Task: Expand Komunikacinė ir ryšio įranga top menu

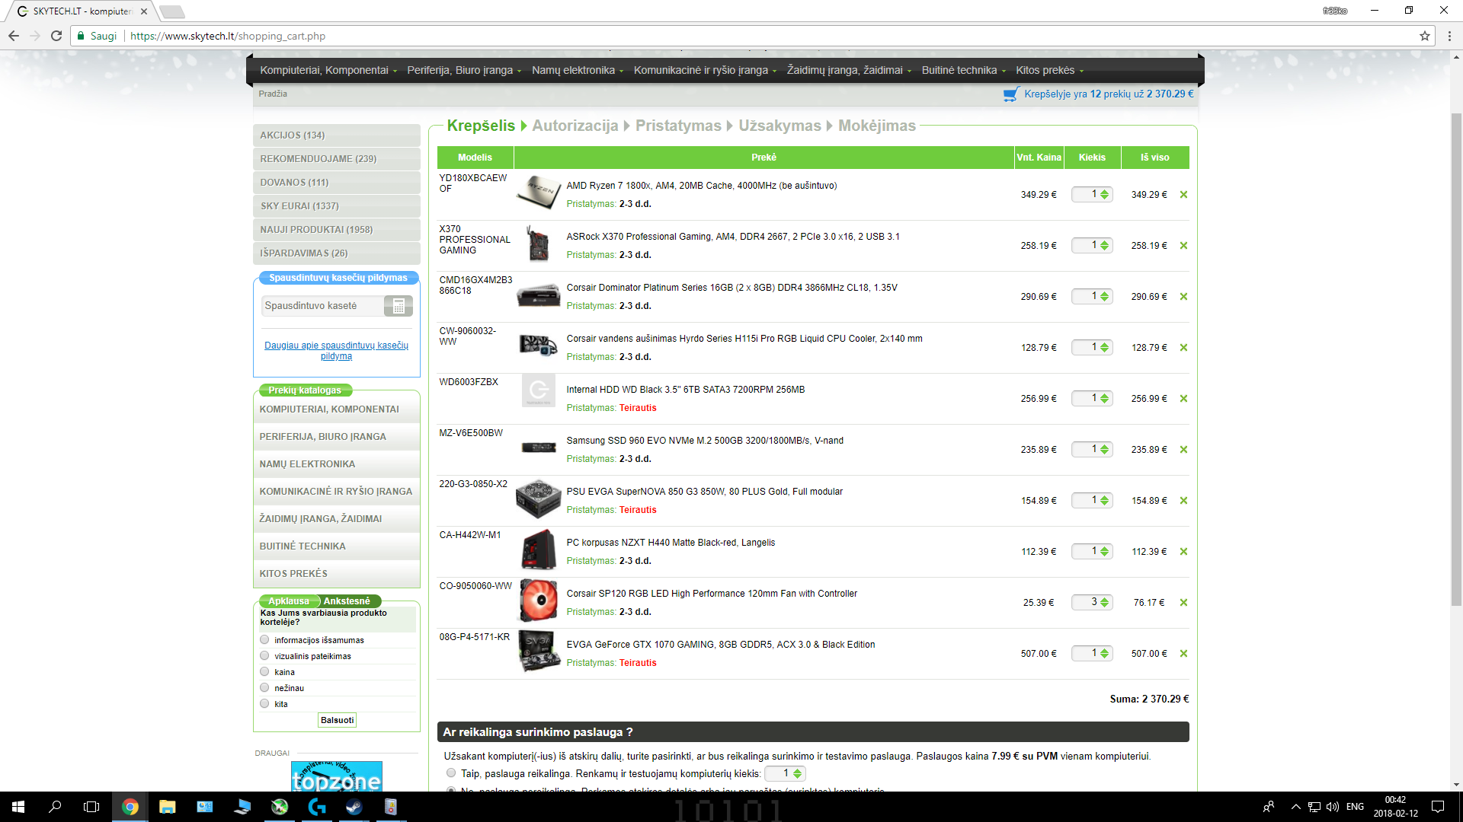Action: [705, 70]
